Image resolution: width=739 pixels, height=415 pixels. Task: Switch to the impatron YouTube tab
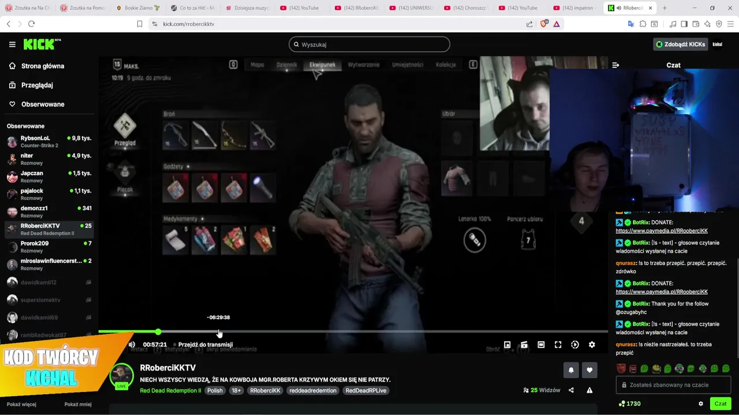pyautogui.click(x=576, y=8)
